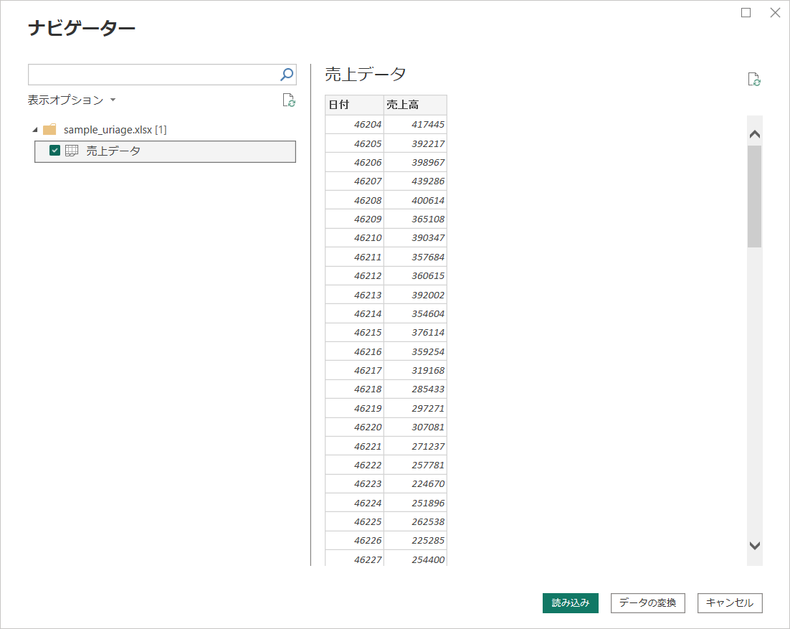Viewport: 790px width, 629px height.
Task: Click cell with value 357684
Action: point(415,257)
